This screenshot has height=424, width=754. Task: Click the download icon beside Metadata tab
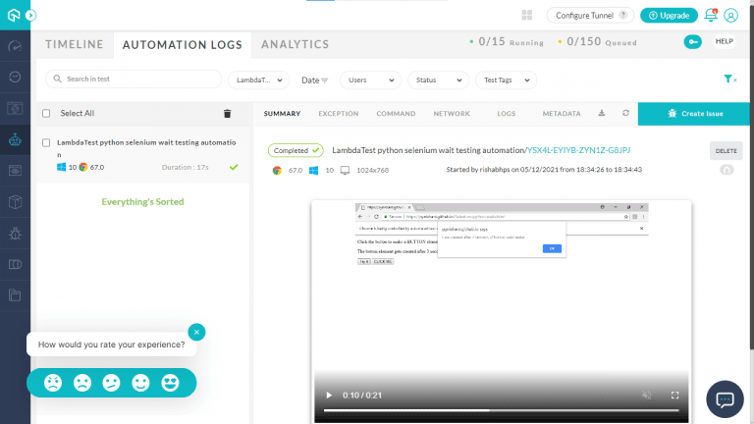[x=601, y=114]
